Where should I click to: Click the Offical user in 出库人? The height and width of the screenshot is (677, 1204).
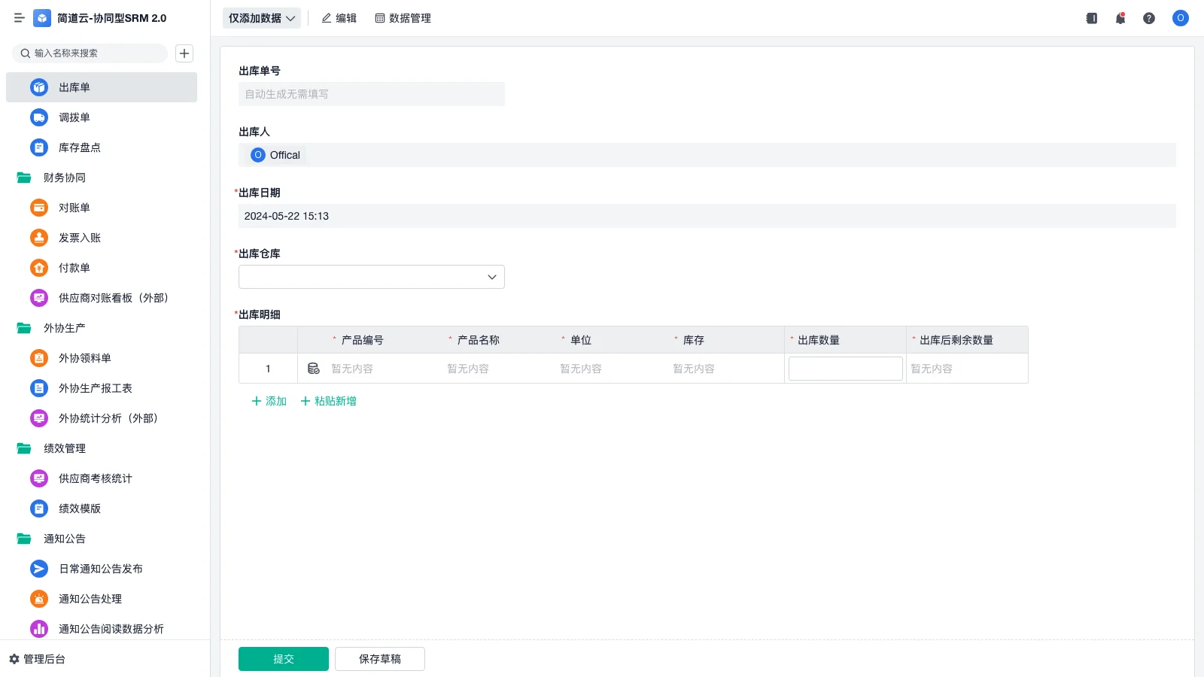coord(275,155)
